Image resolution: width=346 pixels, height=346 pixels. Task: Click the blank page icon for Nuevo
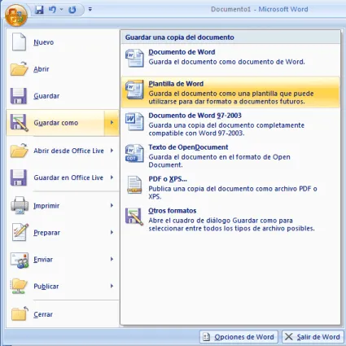[19, 42]
